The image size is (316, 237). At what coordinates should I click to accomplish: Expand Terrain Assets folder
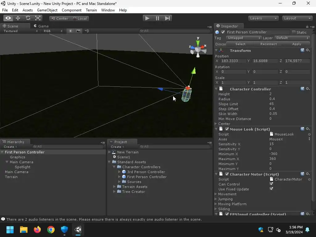point(114,187)
